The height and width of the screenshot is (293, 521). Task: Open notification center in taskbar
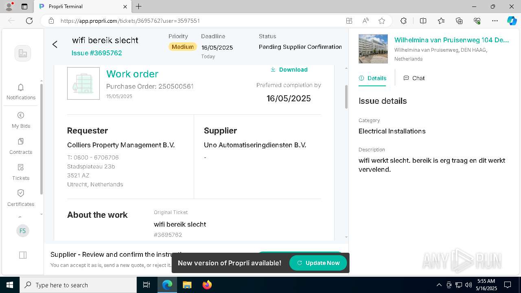[x=508, y=285]
